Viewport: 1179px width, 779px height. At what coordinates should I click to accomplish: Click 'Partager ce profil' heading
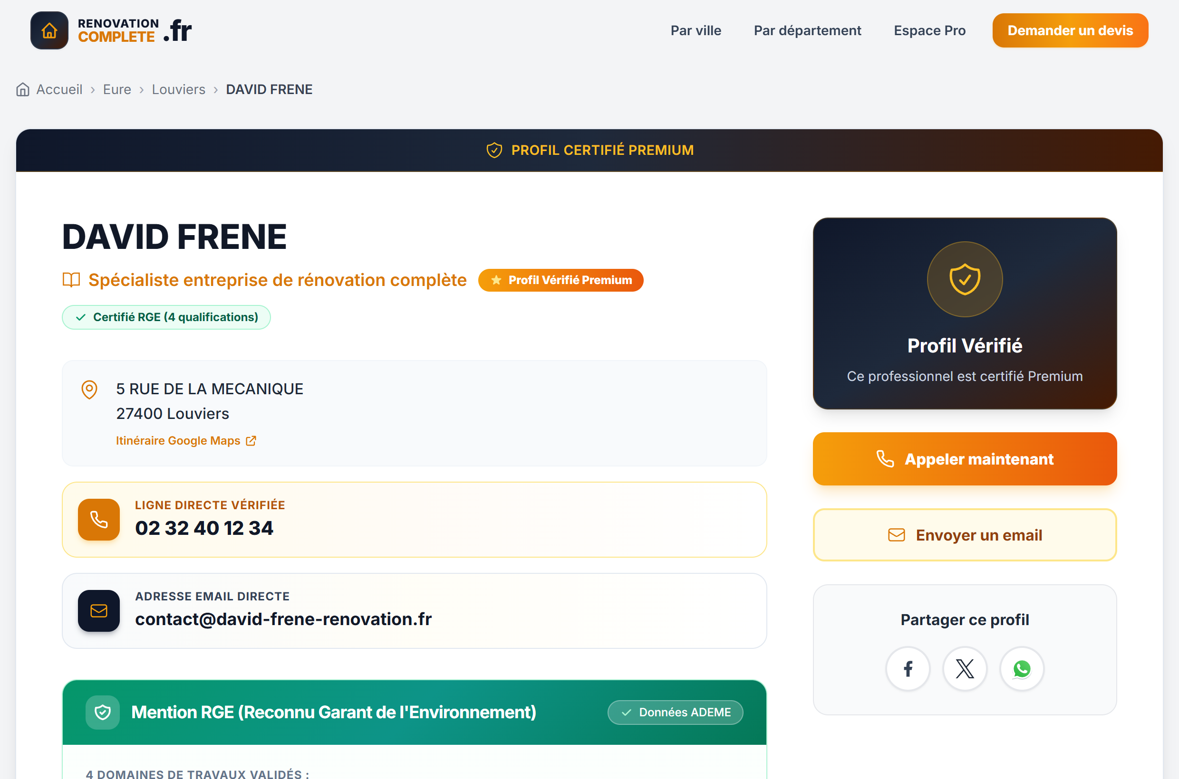[965, 620]
